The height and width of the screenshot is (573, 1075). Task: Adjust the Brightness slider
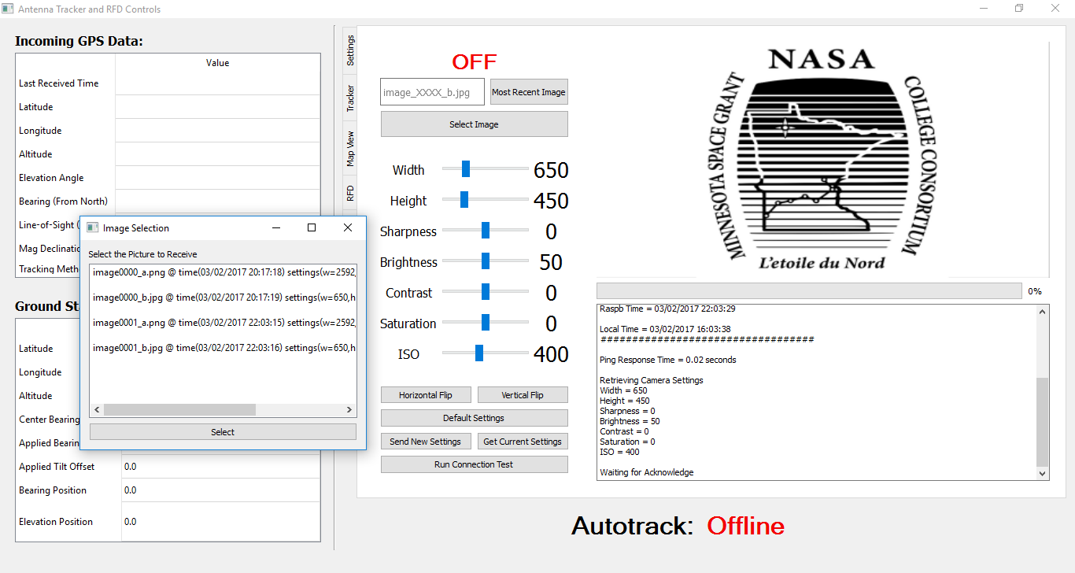point(486,261)
